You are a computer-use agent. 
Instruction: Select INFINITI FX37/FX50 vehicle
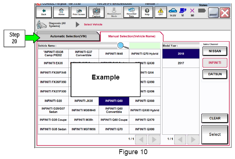point(53,91)
